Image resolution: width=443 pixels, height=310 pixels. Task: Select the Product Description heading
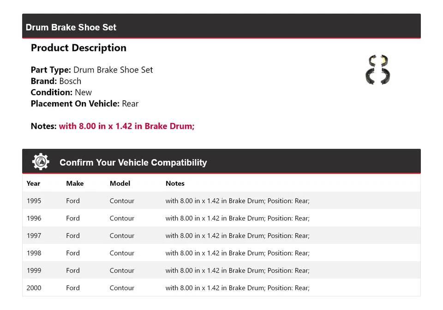pyautogui.click(x=78, y=48)
